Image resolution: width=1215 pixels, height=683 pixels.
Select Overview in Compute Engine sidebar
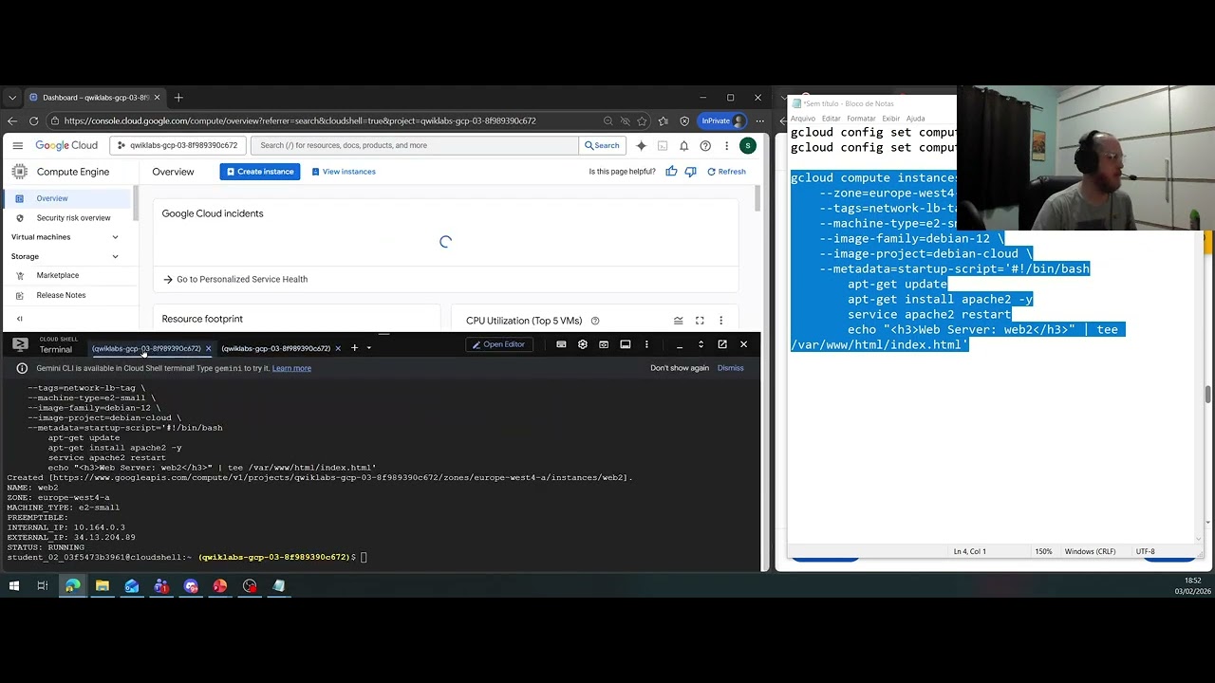(x=65, y=198)
